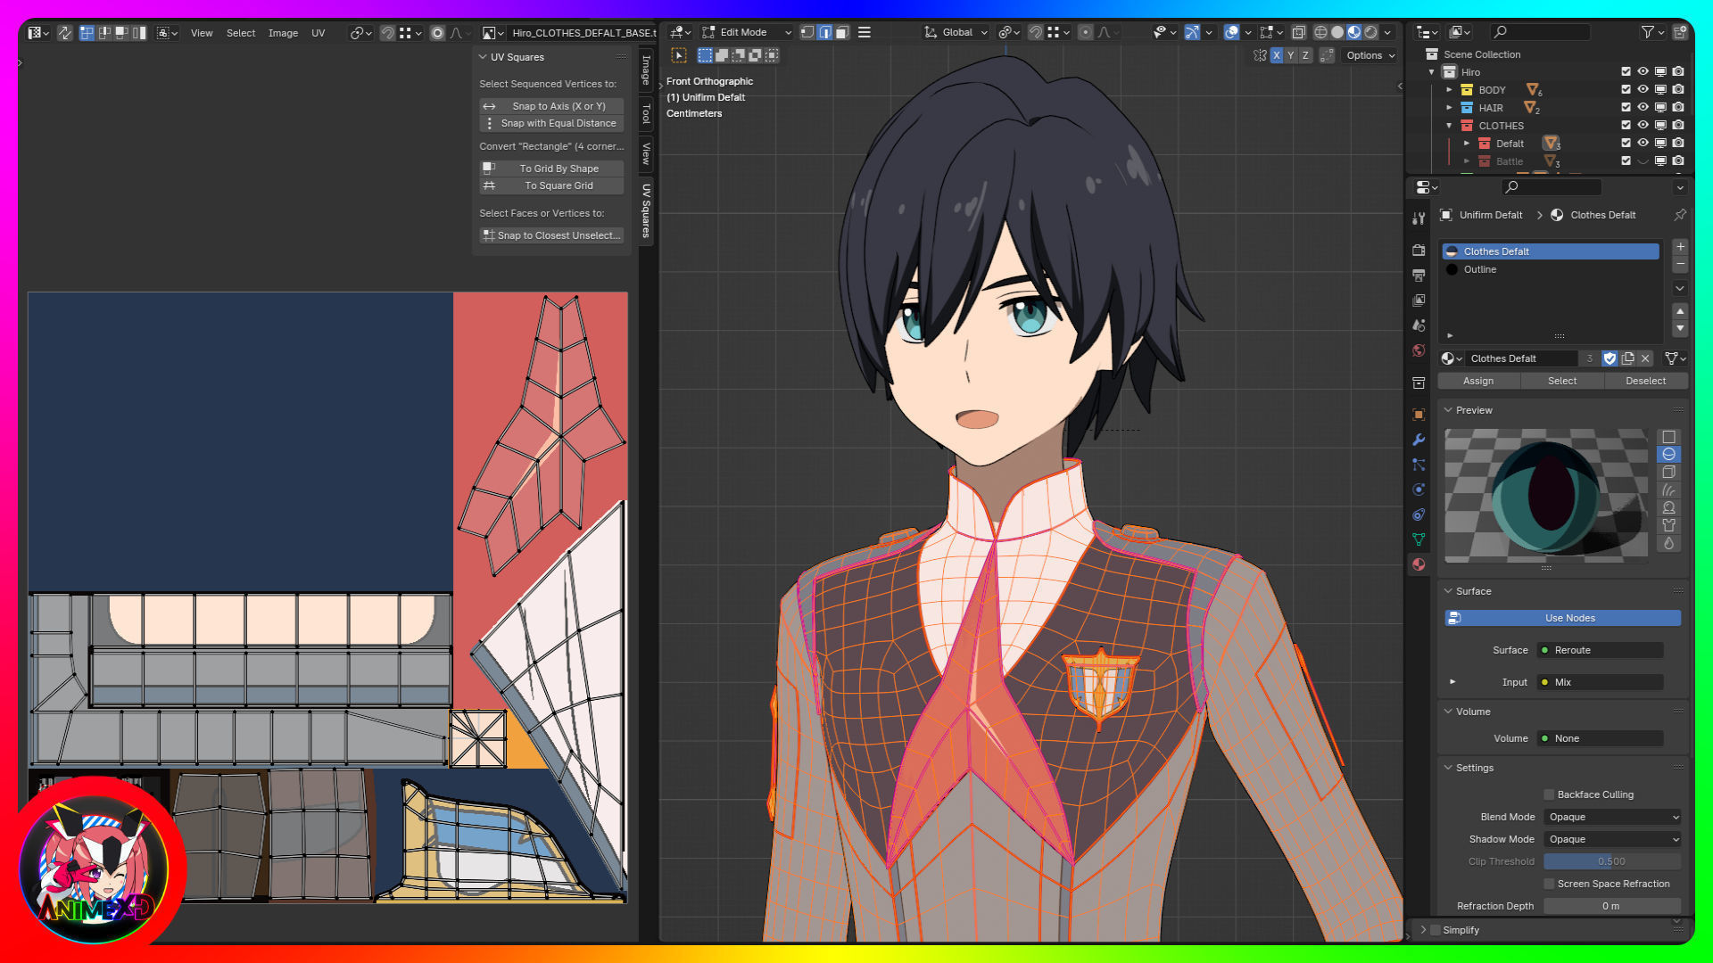The width and height of the screenshot is (1713, 963).
Task: Toggle UV editor proportional editing
Action: (437, 33)
